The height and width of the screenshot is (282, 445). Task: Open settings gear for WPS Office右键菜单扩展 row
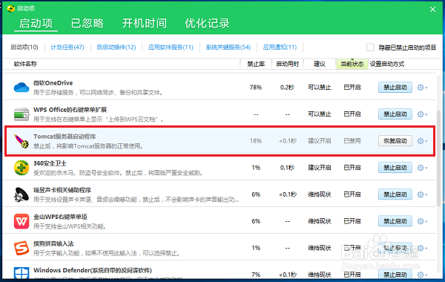point(422,114)
